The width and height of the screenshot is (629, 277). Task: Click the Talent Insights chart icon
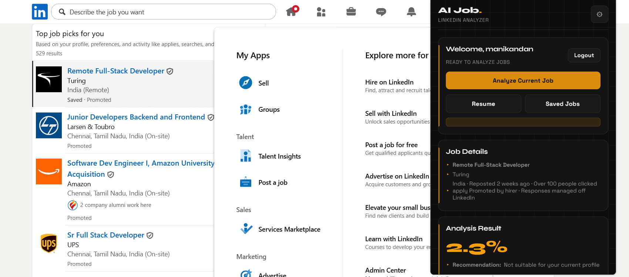coord(246,156)
